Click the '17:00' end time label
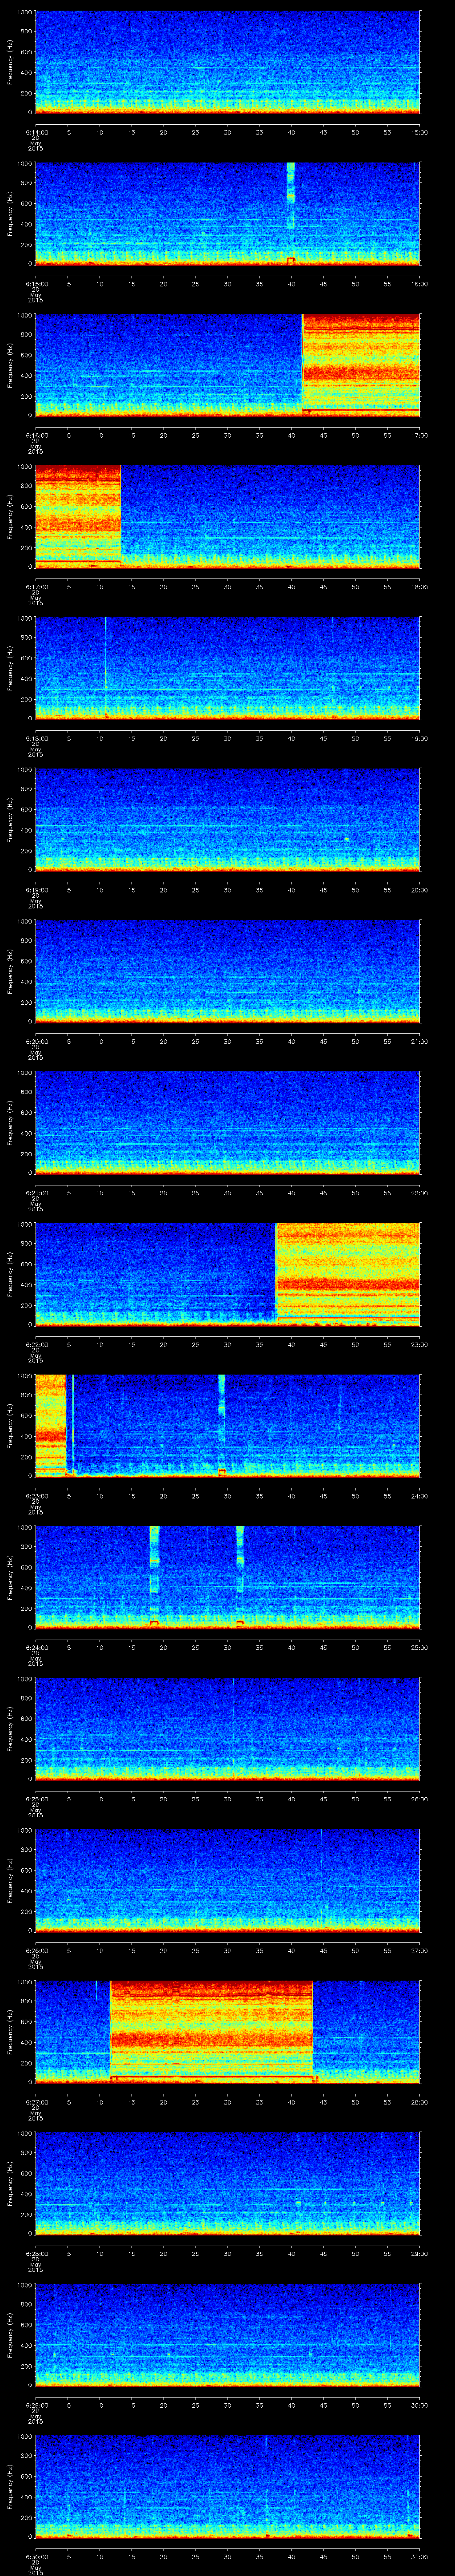 pyautogui.click(x=420, y=435)
